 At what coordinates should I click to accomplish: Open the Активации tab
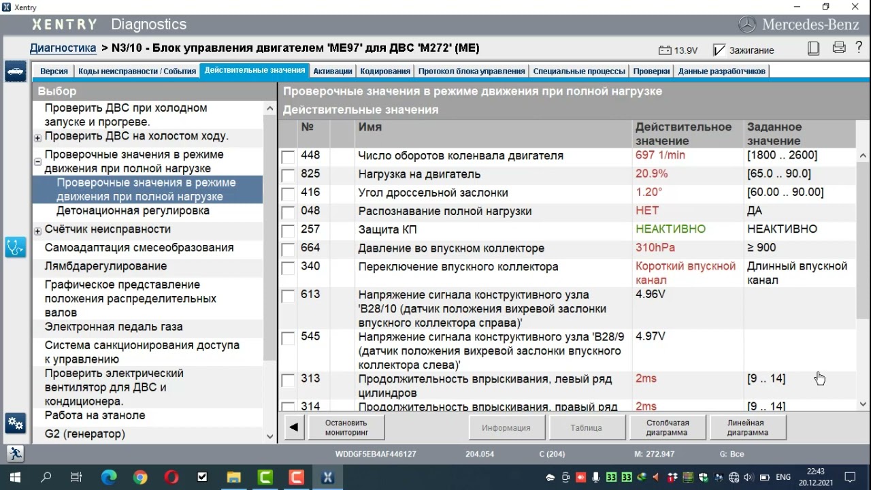[333, 71]
